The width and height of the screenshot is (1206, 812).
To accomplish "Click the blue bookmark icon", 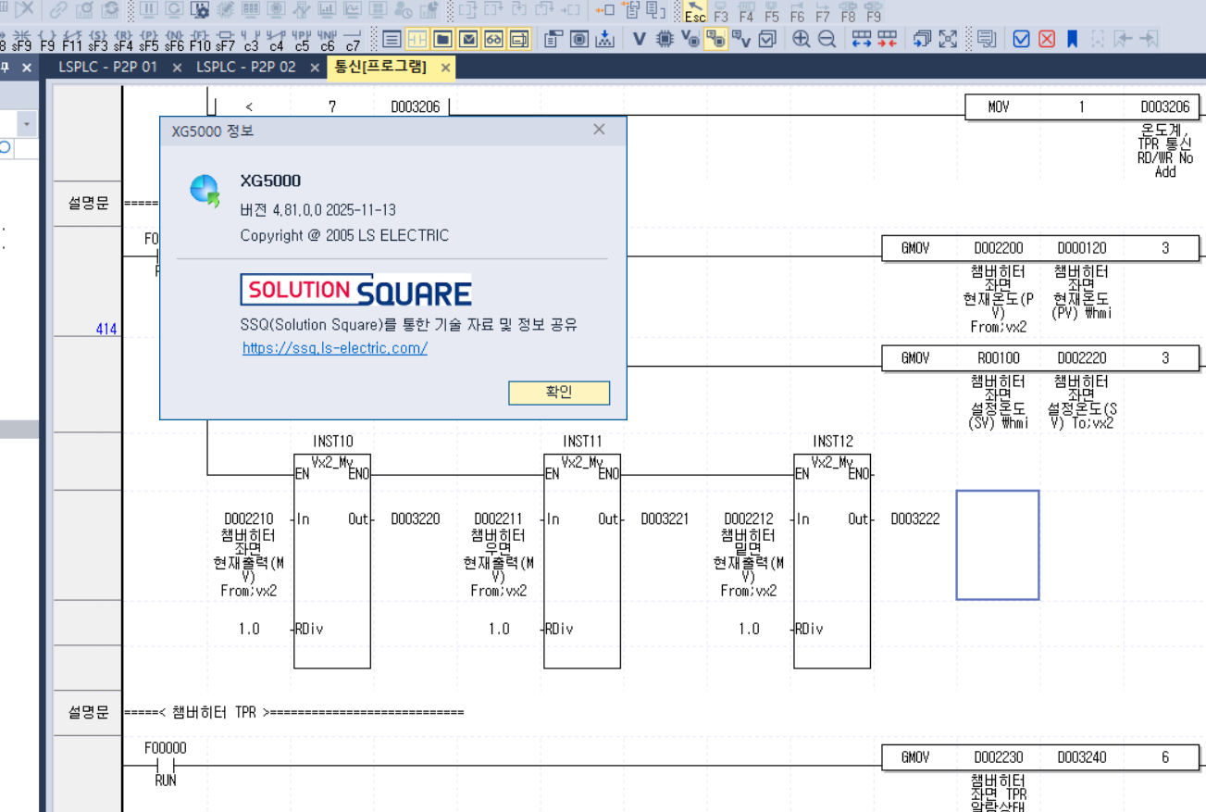I will click(1072, 39).
